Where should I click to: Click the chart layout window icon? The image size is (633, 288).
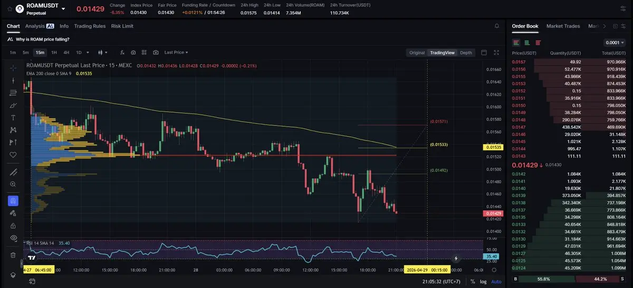point(484,53)
